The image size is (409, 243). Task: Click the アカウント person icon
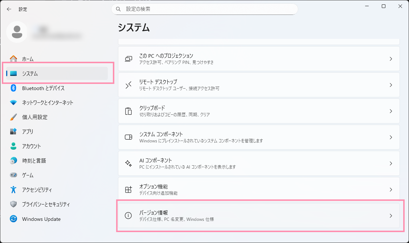coord(13,146)
